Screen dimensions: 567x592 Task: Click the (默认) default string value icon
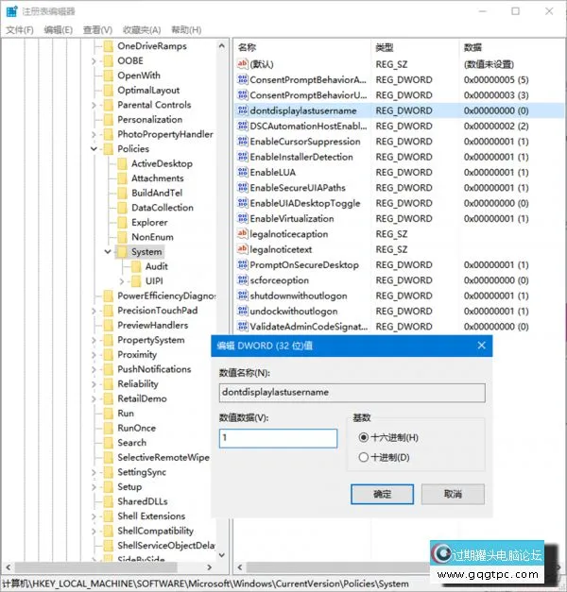click(242, 64)
